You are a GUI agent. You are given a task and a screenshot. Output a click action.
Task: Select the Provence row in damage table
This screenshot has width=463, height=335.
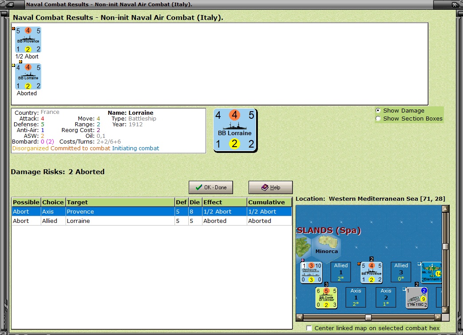tap(152, 211)
